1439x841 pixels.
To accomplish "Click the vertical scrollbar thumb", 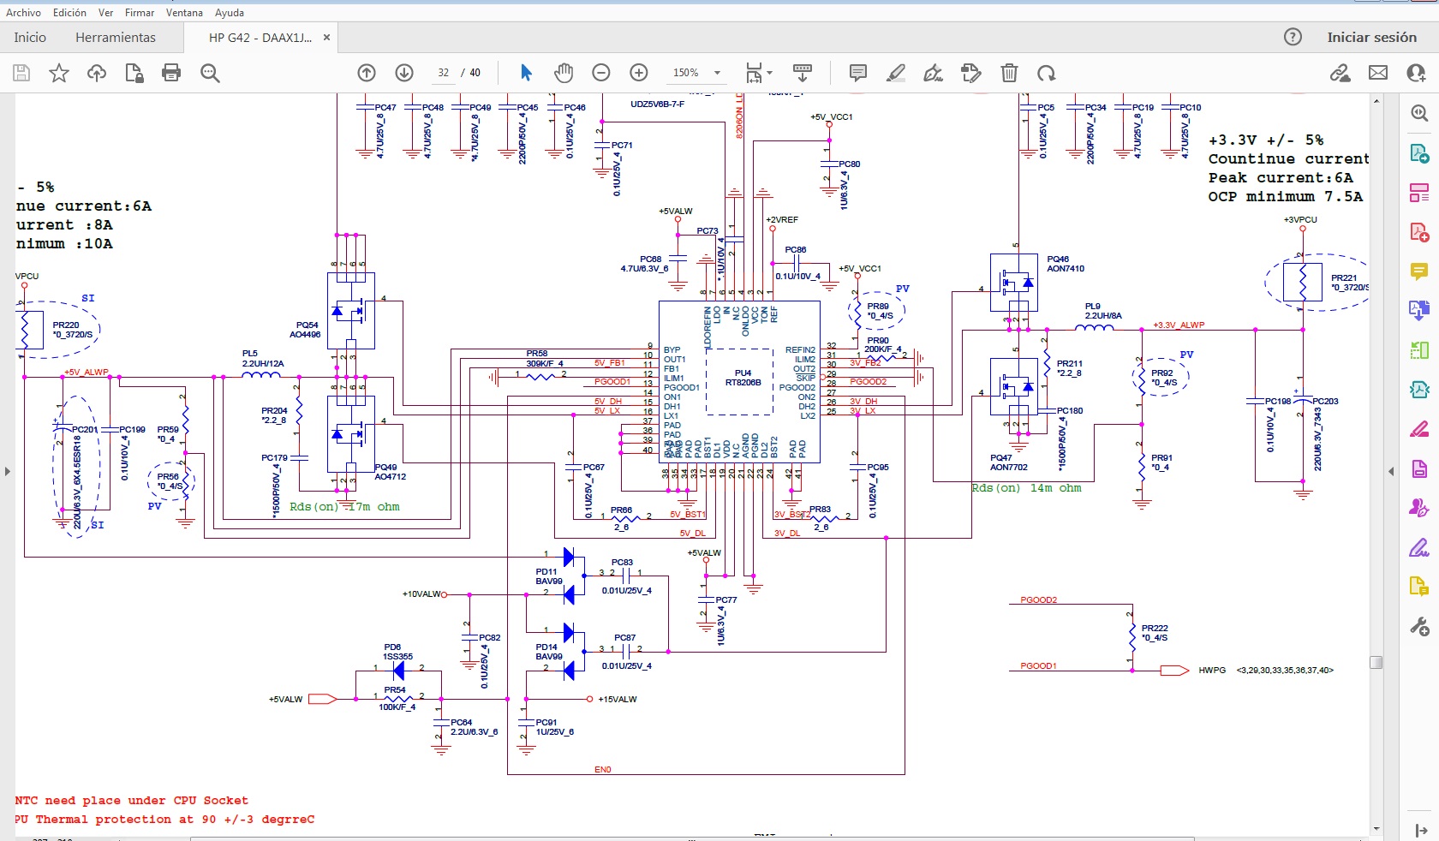I will tap(1376, 662).
